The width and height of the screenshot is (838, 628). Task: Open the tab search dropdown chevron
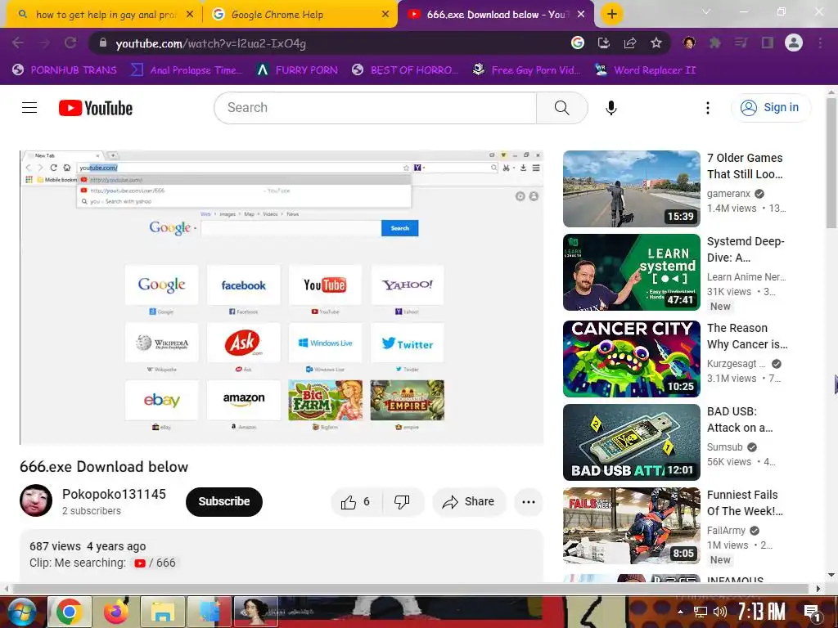click(x=706, y=11)
